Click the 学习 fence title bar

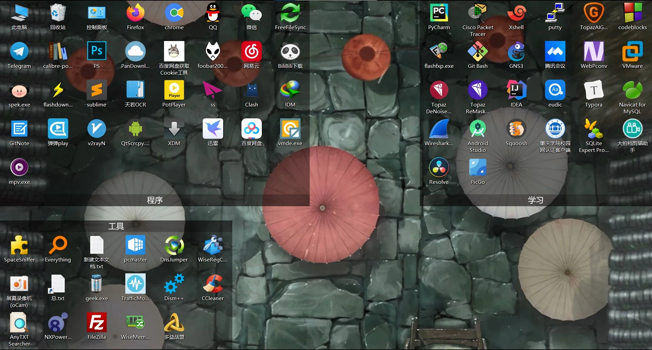click(x=536, y=200)
